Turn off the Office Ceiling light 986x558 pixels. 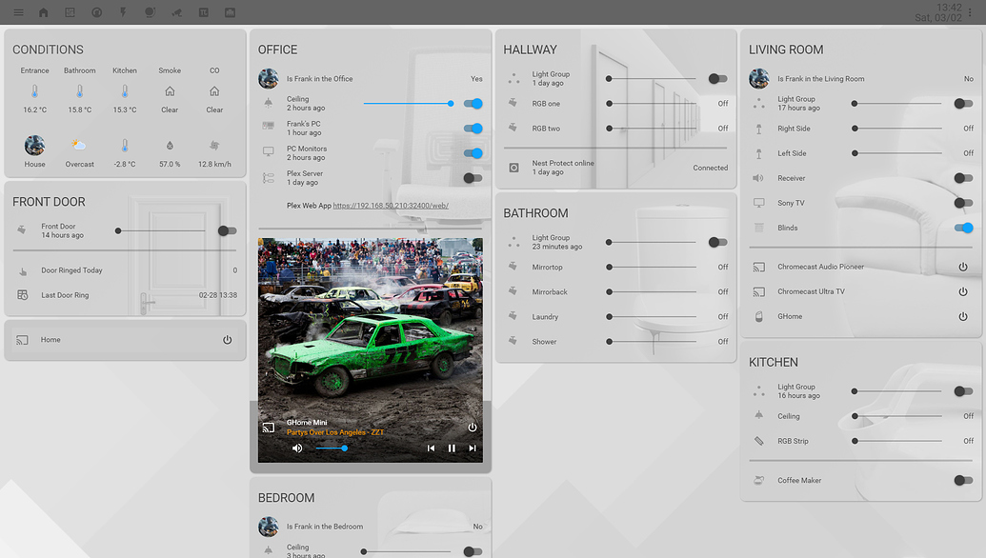pos(473,104)
